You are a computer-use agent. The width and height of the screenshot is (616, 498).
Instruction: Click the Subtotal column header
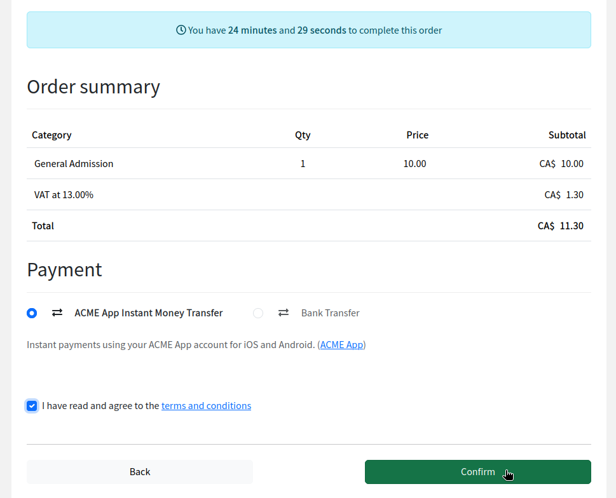click(x=567, y=135)
